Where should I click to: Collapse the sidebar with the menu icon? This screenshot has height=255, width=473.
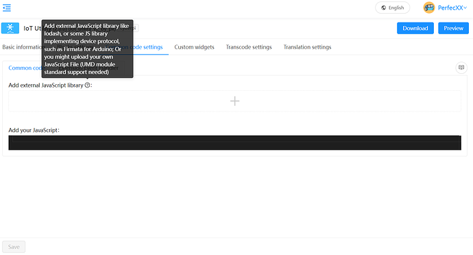coord(7,8)
